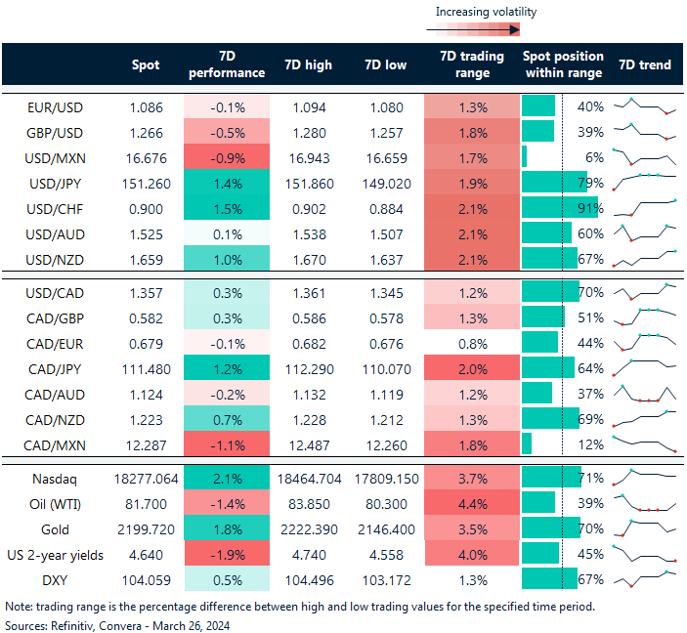The height and width of the screenshot is (633, 687).
Task: Select the USD/MXN 7D trend sparkline
Action: (x=644, y=156)
